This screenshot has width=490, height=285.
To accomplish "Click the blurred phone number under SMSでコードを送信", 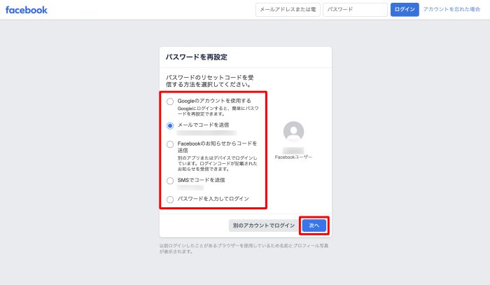I will click(190, 188).
